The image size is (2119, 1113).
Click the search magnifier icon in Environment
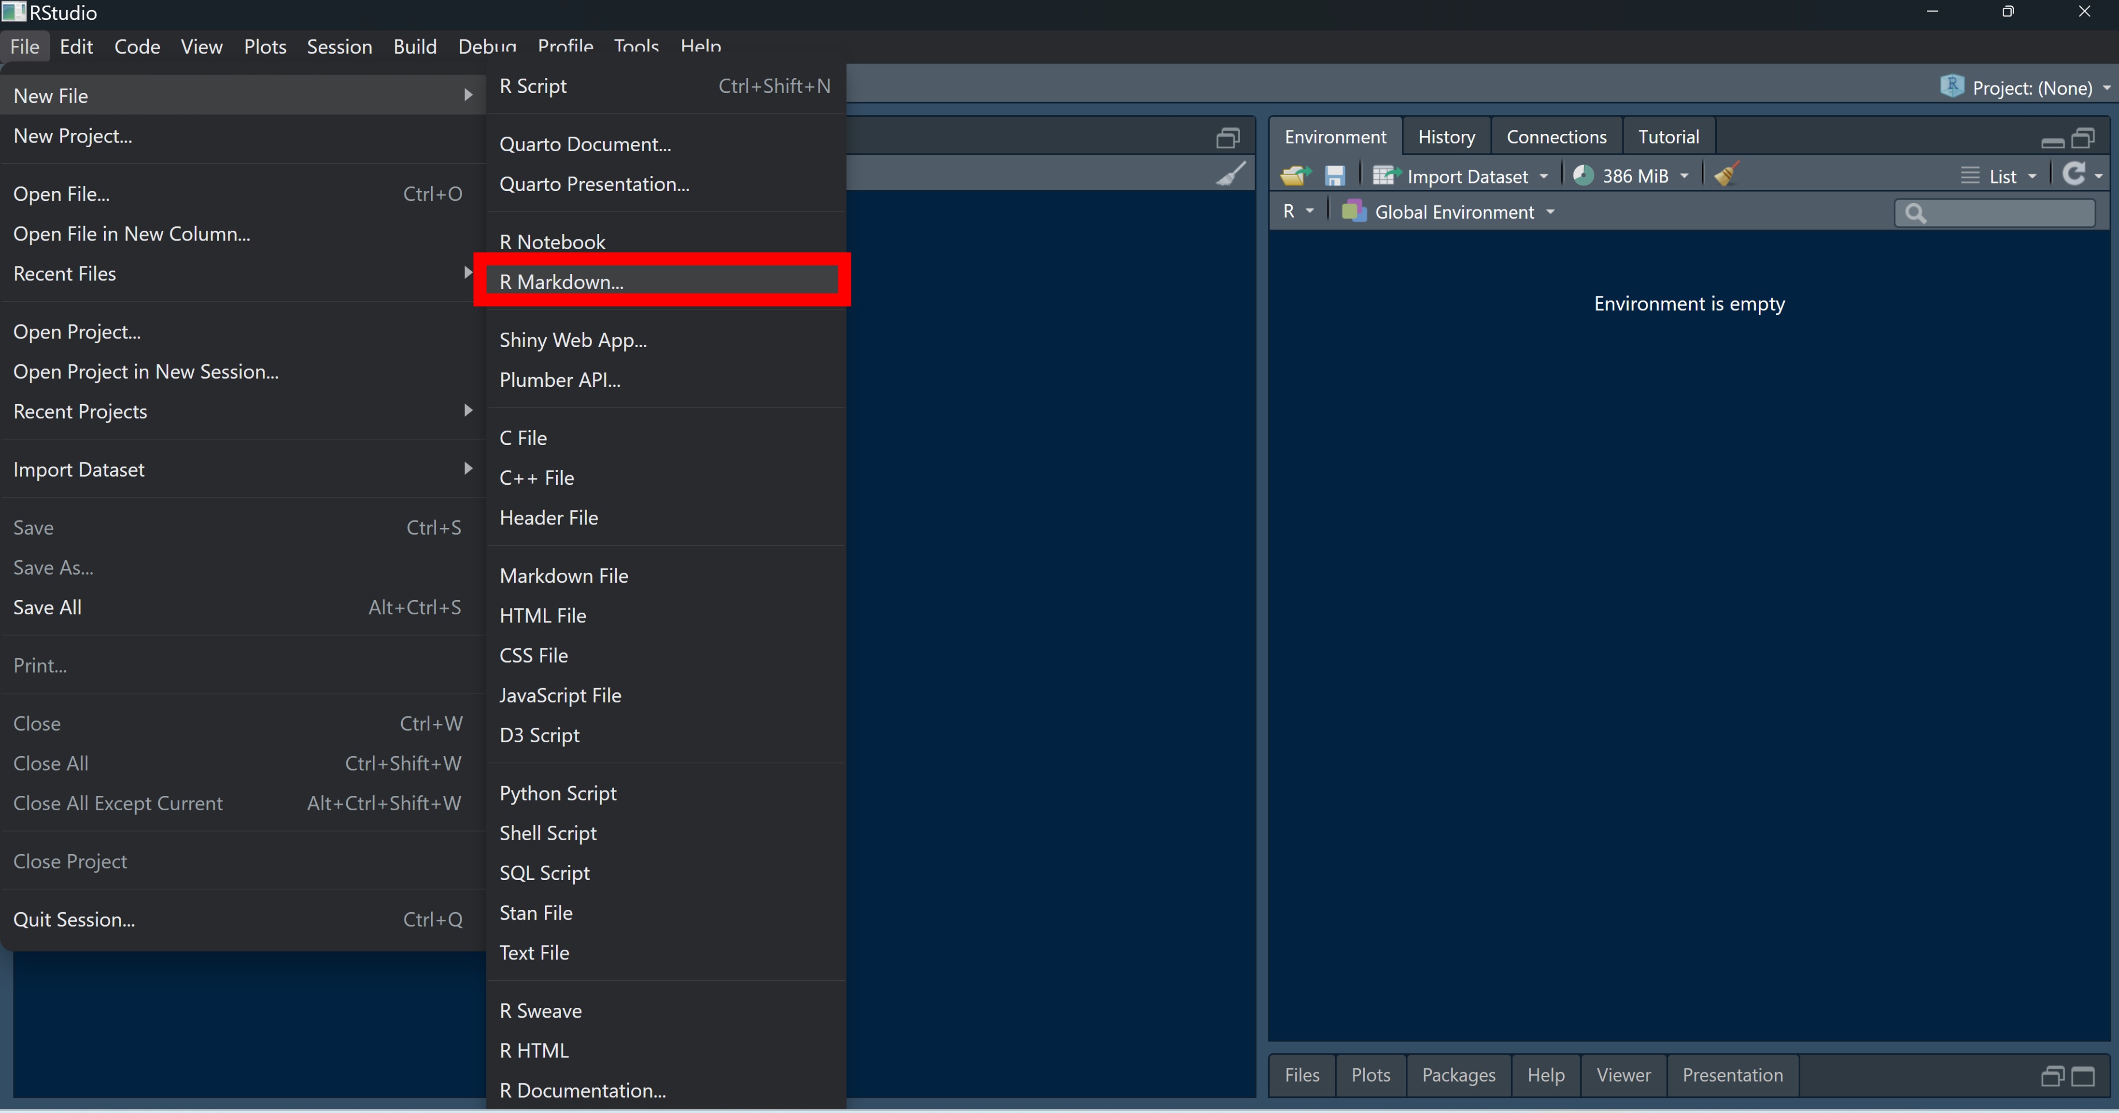[x=1916, y=213]
